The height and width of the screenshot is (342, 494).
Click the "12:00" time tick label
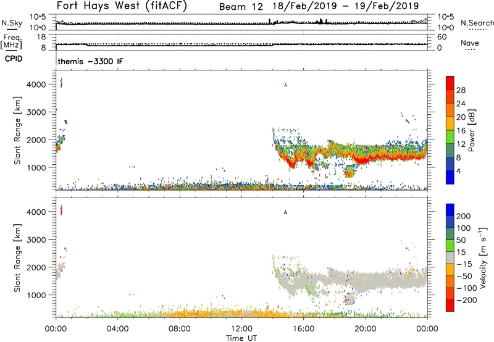241,329
